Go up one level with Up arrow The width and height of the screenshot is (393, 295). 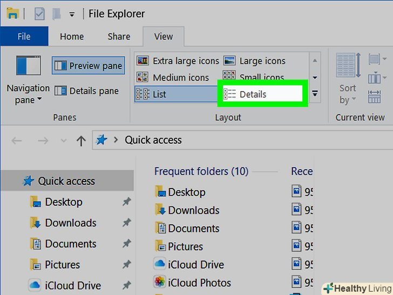pyautogui.click(x=81, y=140)
